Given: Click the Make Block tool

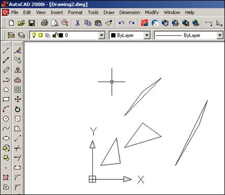Looking at the screenshot, I should coord(6,158).
